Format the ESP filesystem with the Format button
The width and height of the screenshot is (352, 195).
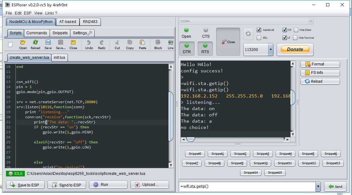320,64
